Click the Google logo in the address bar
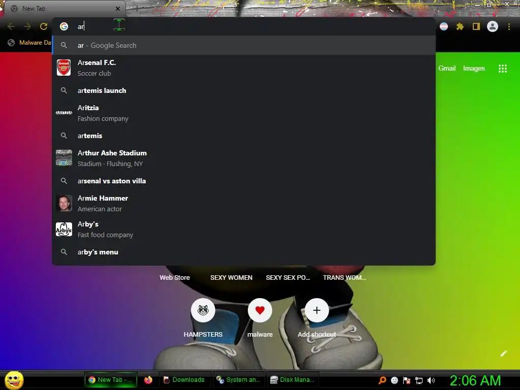The width and height of the screenshot is (520, 390). [x=64, y=26]
